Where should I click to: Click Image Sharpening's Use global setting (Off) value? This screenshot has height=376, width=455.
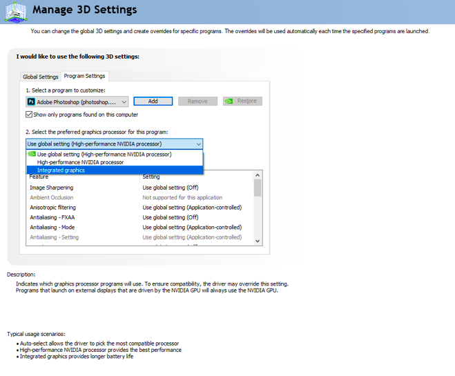171,188
